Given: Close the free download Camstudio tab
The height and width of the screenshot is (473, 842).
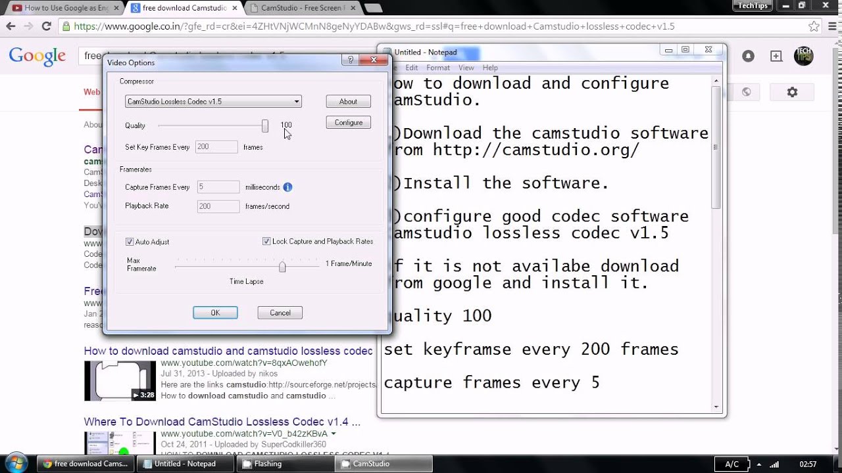Looking at the screenshot, I should click(235, 8).
